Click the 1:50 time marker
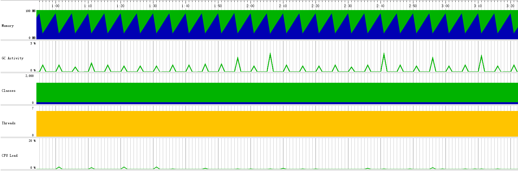Viewport: 518px width, 171px height. pyautogui.click(x=218, y=6)
